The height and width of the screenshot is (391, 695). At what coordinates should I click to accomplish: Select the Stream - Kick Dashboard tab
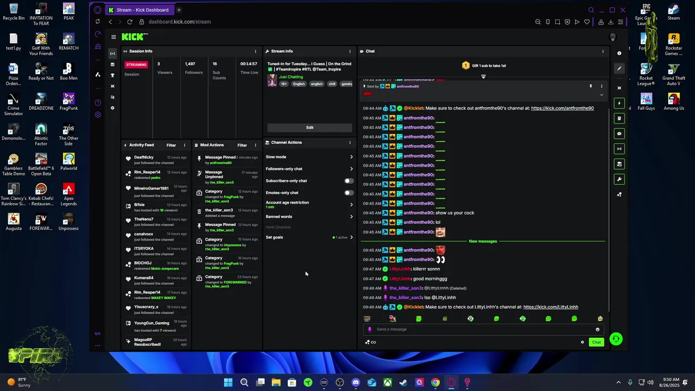138,10
